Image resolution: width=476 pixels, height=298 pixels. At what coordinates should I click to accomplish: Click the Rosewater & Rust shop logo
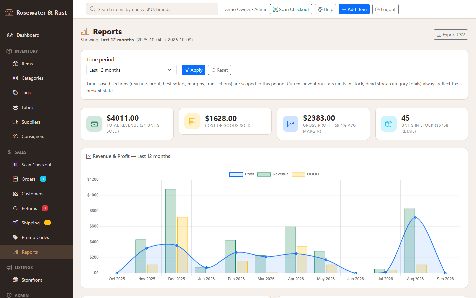pos(9,13)
